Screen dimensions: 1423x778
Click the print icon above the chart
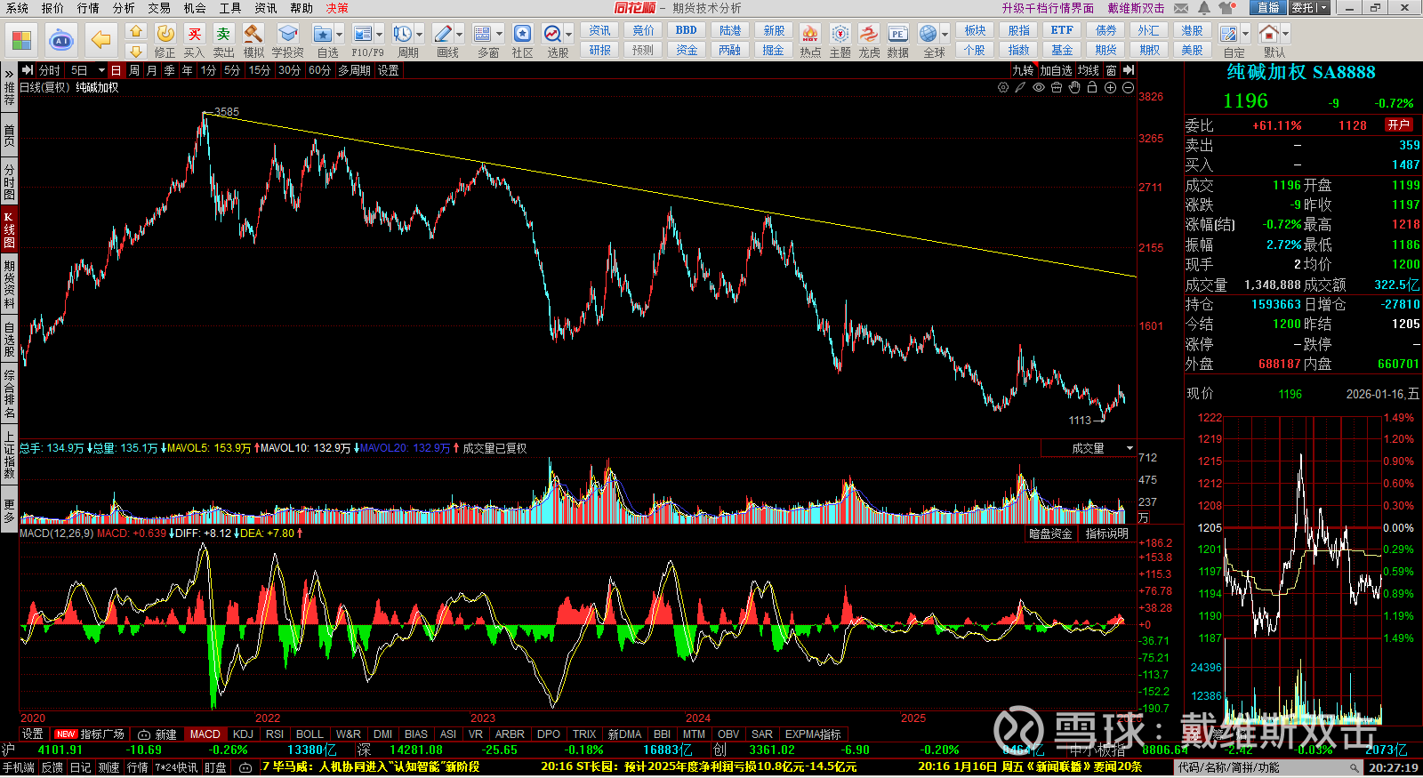point(1057,87)
